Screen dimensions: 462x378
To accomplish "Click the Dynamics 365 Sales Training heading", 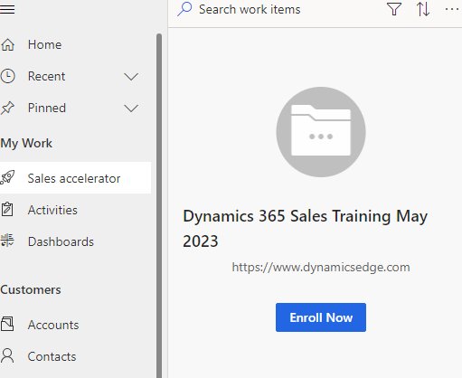I will [306, 229].
